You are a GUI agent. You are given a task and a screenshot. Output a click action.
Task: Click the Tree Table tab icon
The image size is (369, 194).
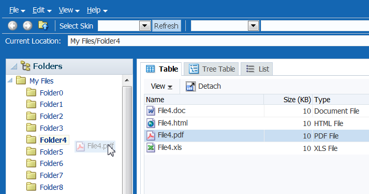coord(194,69)
